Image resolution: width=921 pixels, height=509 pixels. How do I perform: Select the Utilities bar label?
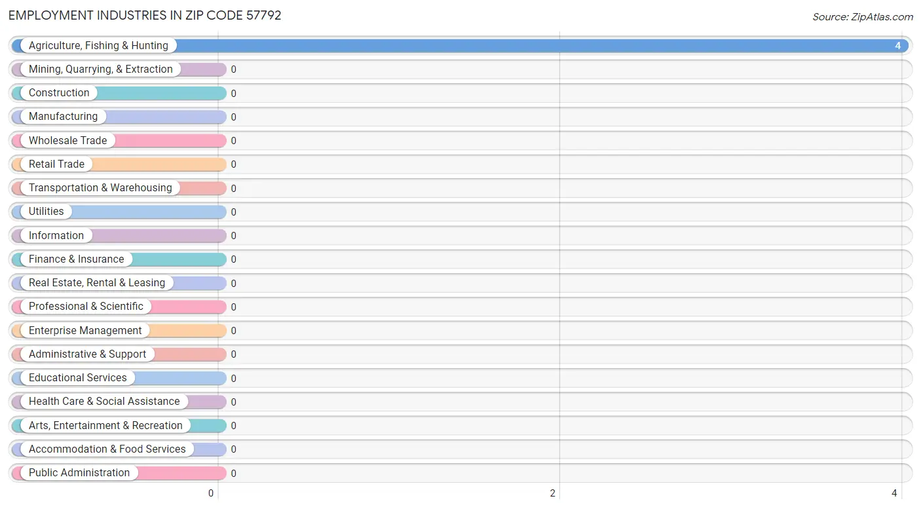pyautogui.click(x=47, y=212)
